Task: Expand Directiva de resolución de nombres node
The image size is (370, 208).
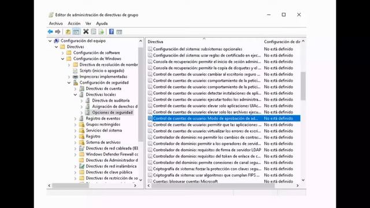Action: [69, 65]
